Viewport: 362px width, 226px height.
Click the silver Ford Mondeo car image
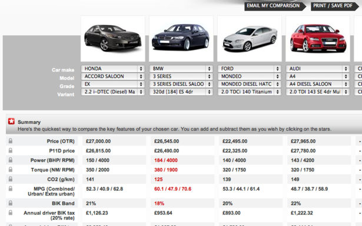[250, 39]
